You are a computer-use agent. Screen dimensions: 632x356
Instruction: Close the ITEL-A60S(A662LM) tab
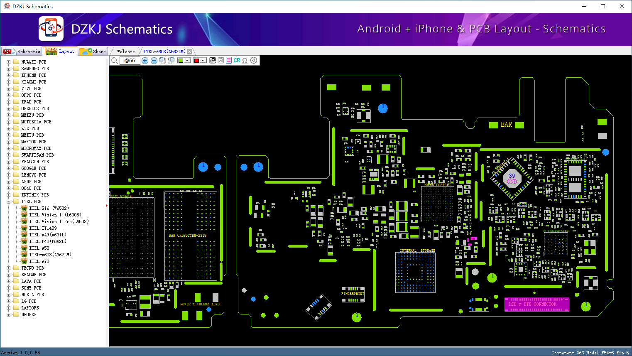[x=190, y=52]
